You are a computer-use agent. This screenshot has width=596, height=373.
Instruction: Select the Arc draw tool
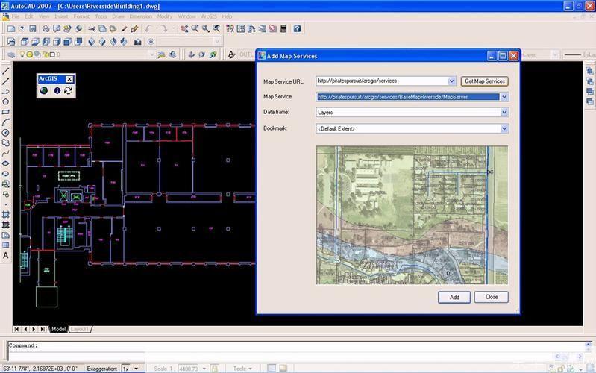pos(6,122)
